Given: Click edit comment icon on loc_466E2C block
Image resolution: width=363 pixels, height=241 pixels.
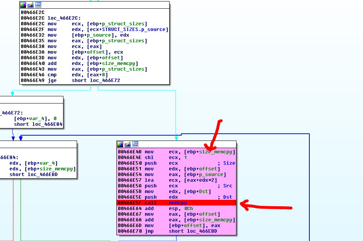Looking at the screenshot, I should coord(31,5).
